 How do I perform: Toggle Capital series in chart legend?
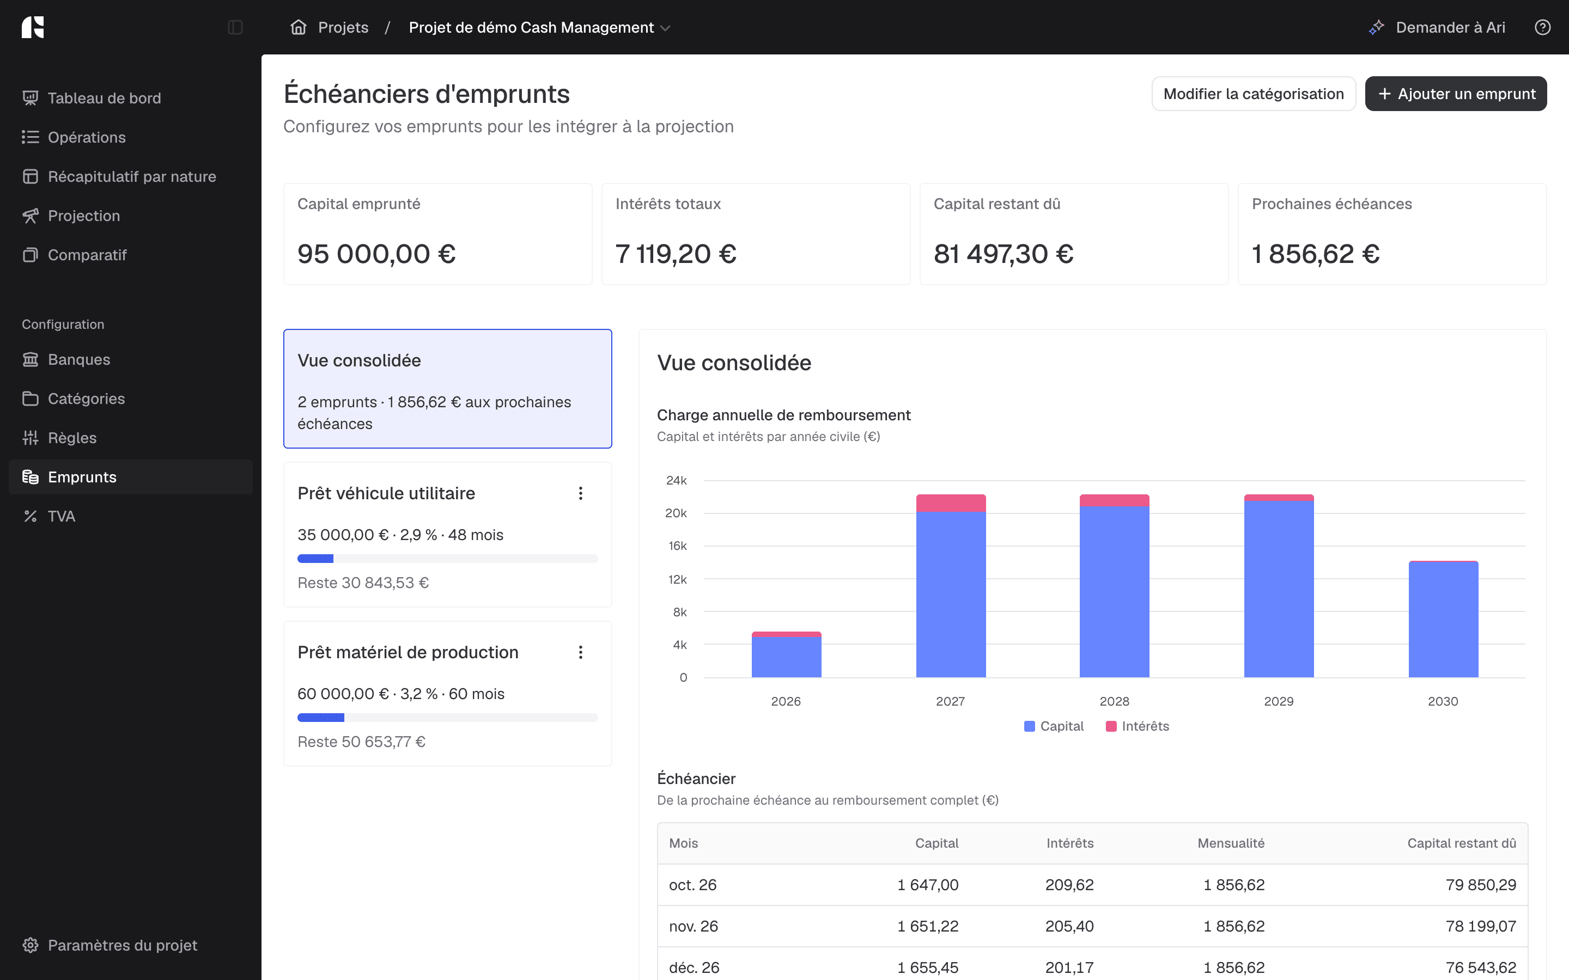[x=1054, y=727]
